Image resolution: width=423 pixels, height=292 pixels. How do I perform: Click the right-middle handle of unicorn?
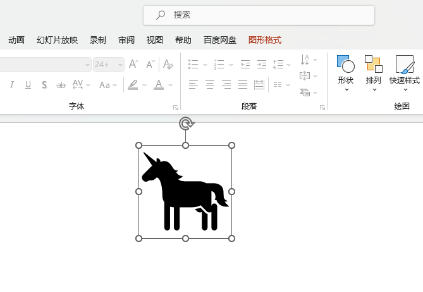click(x=231, y=192)
